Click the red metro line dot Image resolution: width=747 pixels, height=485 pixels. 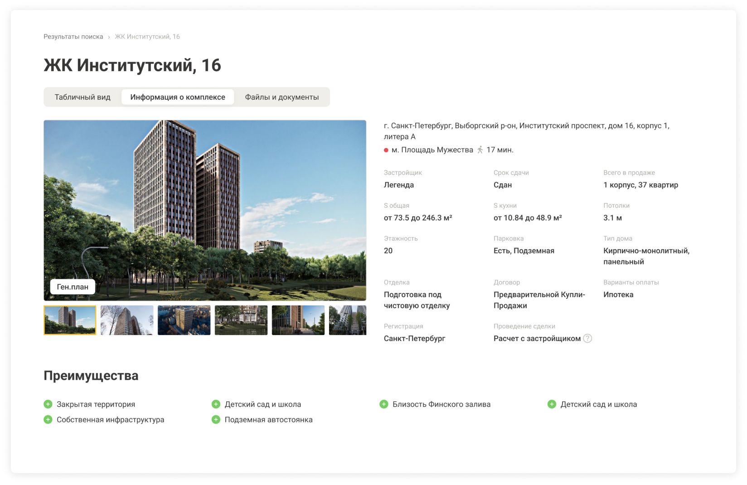click(x=386, y=150)
